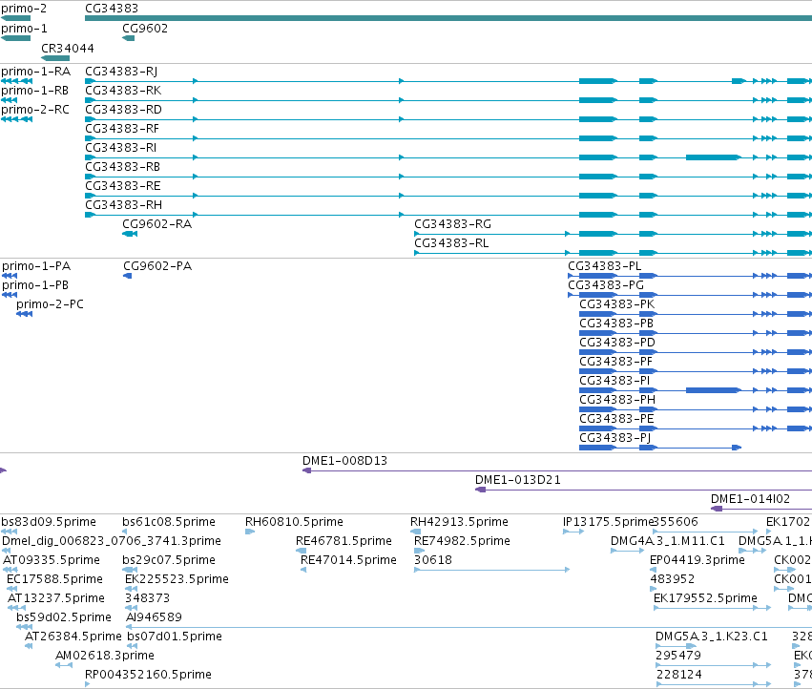Select the primo-2-PC protein arrows glyph
This screenshot has width=812, height=689.
coord(25,314)
